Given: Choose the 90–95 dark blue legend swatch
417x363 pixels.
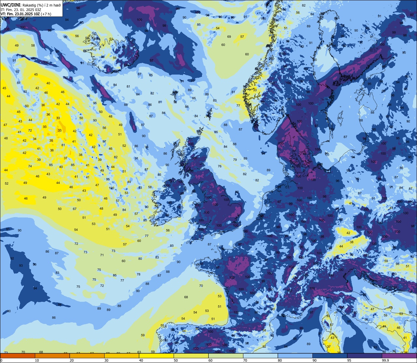Looking at the screenshot, I should 330,356.
